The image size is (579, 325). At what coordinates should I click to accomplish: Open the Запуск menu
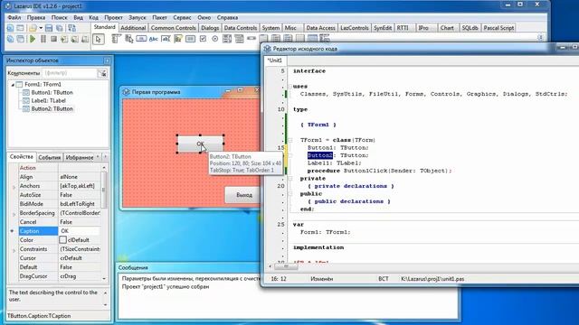click(x=137, y=17)
